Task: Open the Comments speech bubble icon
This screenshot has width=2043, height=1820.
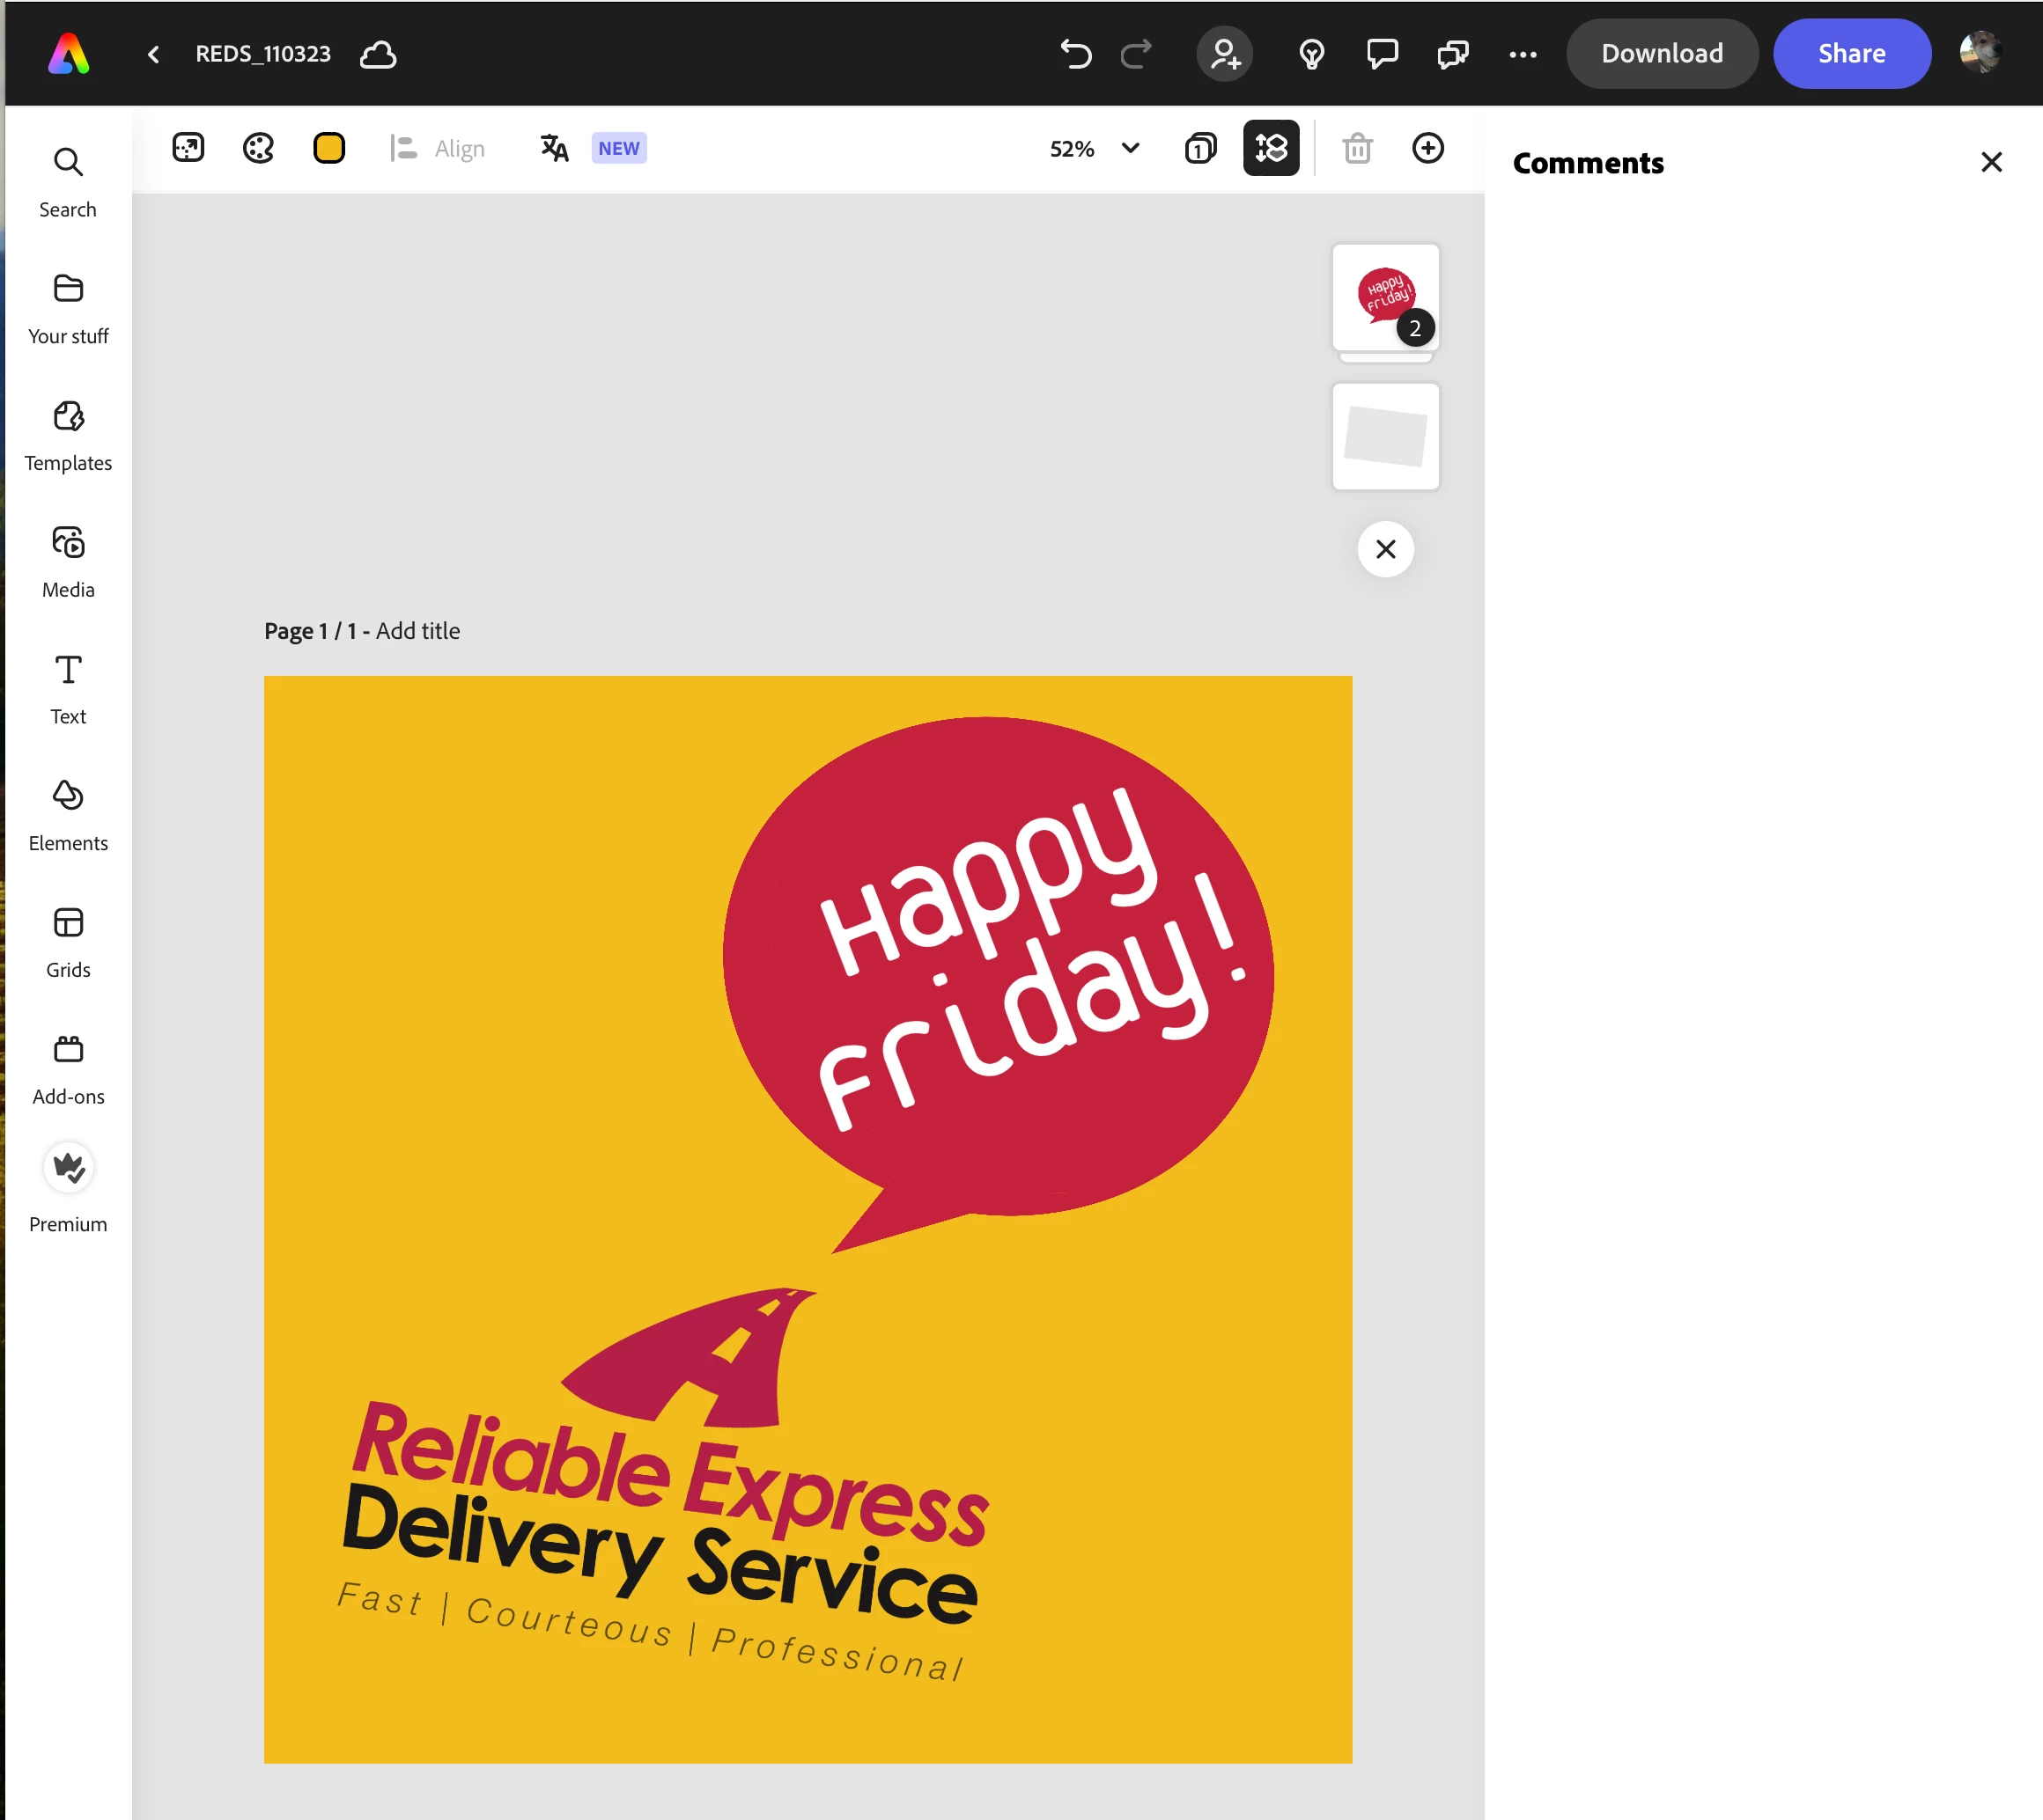Action: tap(1382, 54)
